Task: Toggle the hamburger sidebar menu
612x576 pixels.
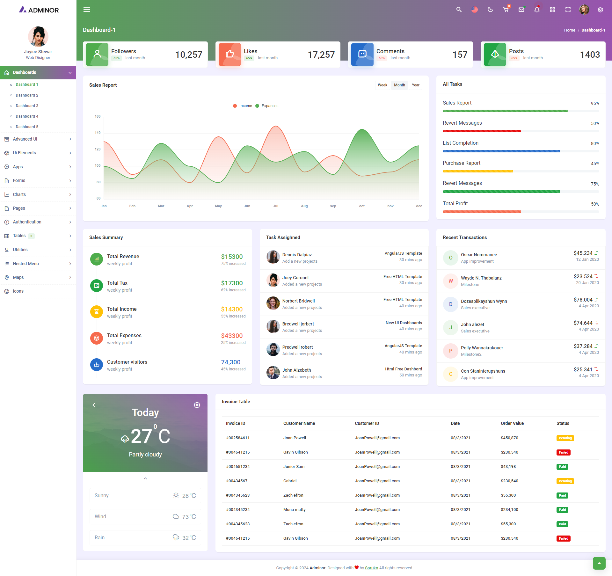Action: [87, 10]
